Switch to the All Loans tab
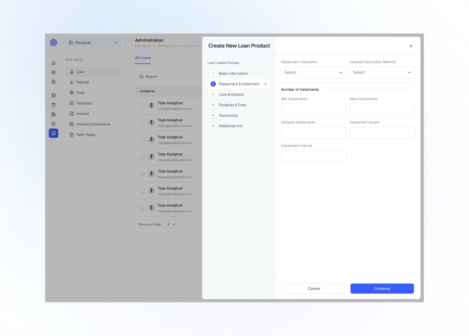Screen dimensions: 469x336 click(143, 58)
